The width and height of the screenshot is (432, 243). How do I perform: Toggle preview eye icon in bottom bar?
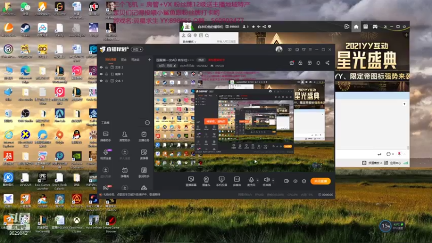point(295,181)
